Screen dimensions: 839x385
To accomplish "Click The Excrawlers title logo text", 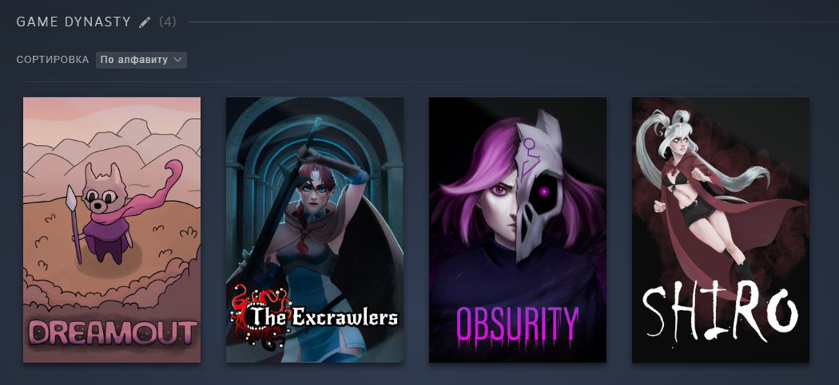I will click(x=324, y=317).
